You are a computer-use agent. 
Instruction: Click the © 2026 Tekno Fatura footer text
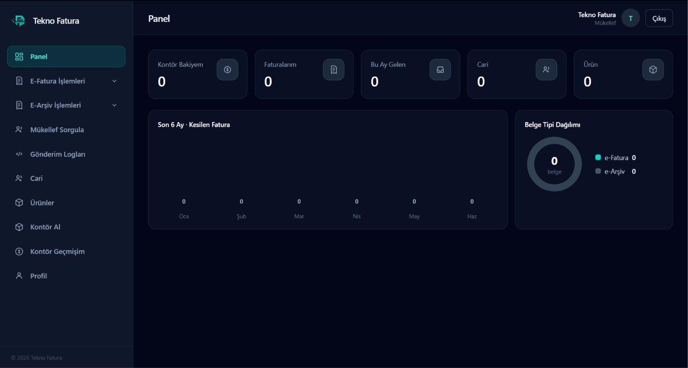coord(37,358)
